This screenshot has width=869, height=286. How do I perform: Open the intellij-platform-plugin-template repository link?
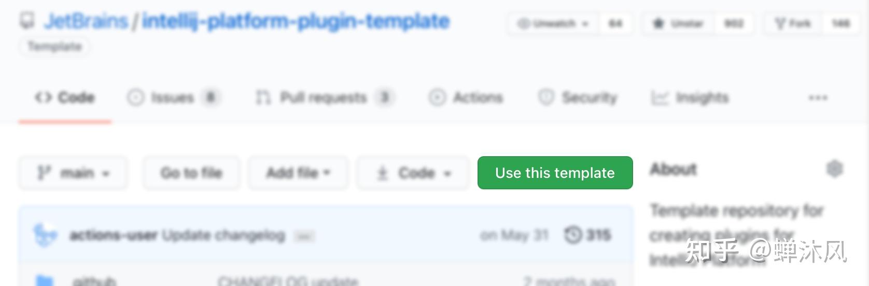pos(296,21)
